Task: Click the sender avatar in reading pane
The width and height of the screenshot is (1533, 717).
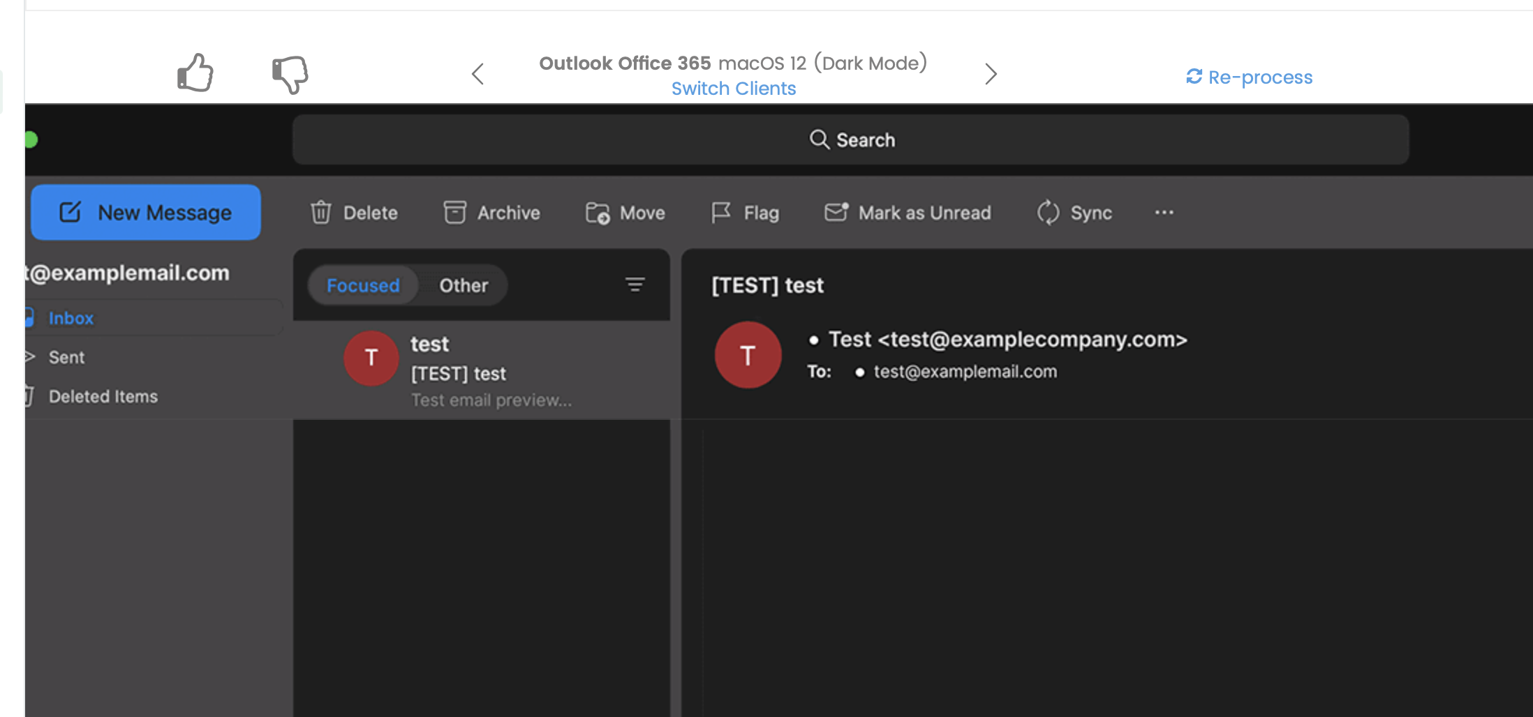Action: click(748, 355)
